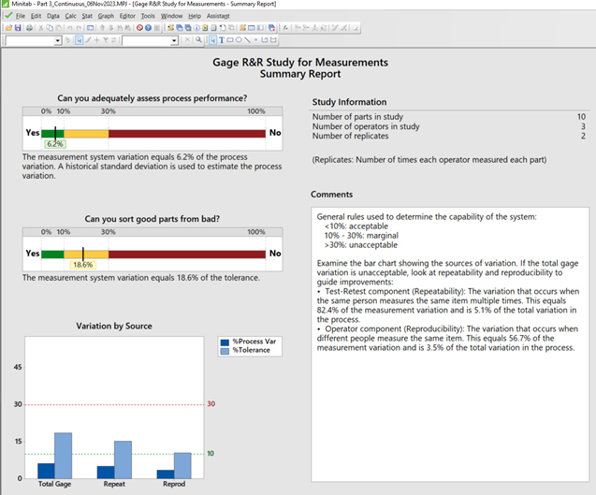Image resolution: width=596 pixels, height=495 pixels.
Task: Click the %Tolerance legend swatch
Action: 225,352
